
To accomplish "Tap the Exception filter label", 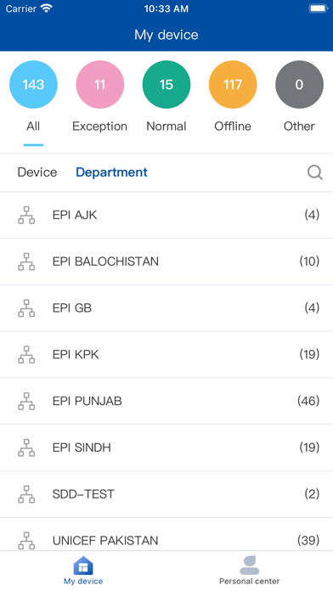I will [100, 127].
